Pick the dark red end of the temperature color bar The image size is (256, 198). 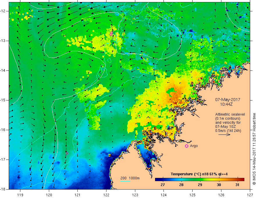pyautogui.click(x=242, y=180)
